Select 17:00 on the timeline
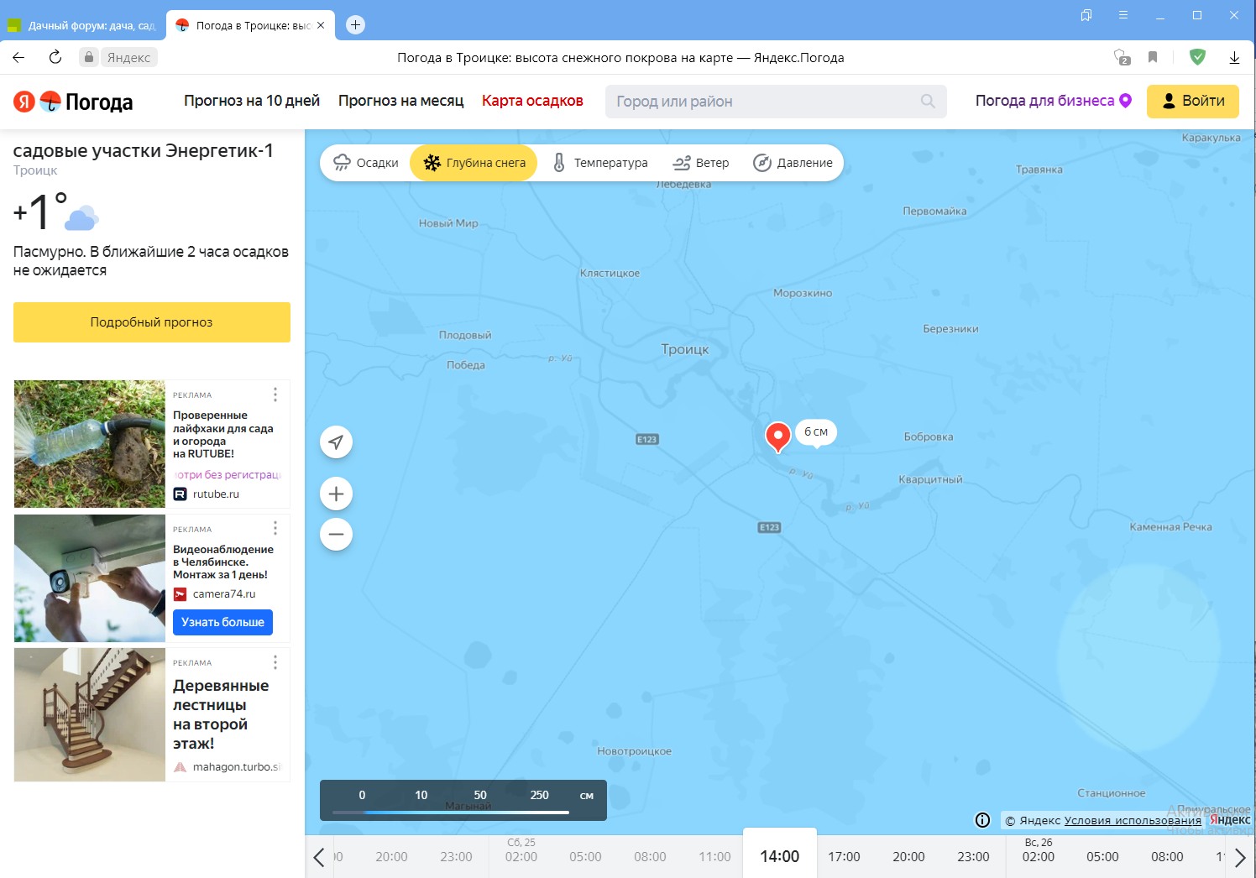Viewport: 1256px width, 878px height. click(844, 857)
